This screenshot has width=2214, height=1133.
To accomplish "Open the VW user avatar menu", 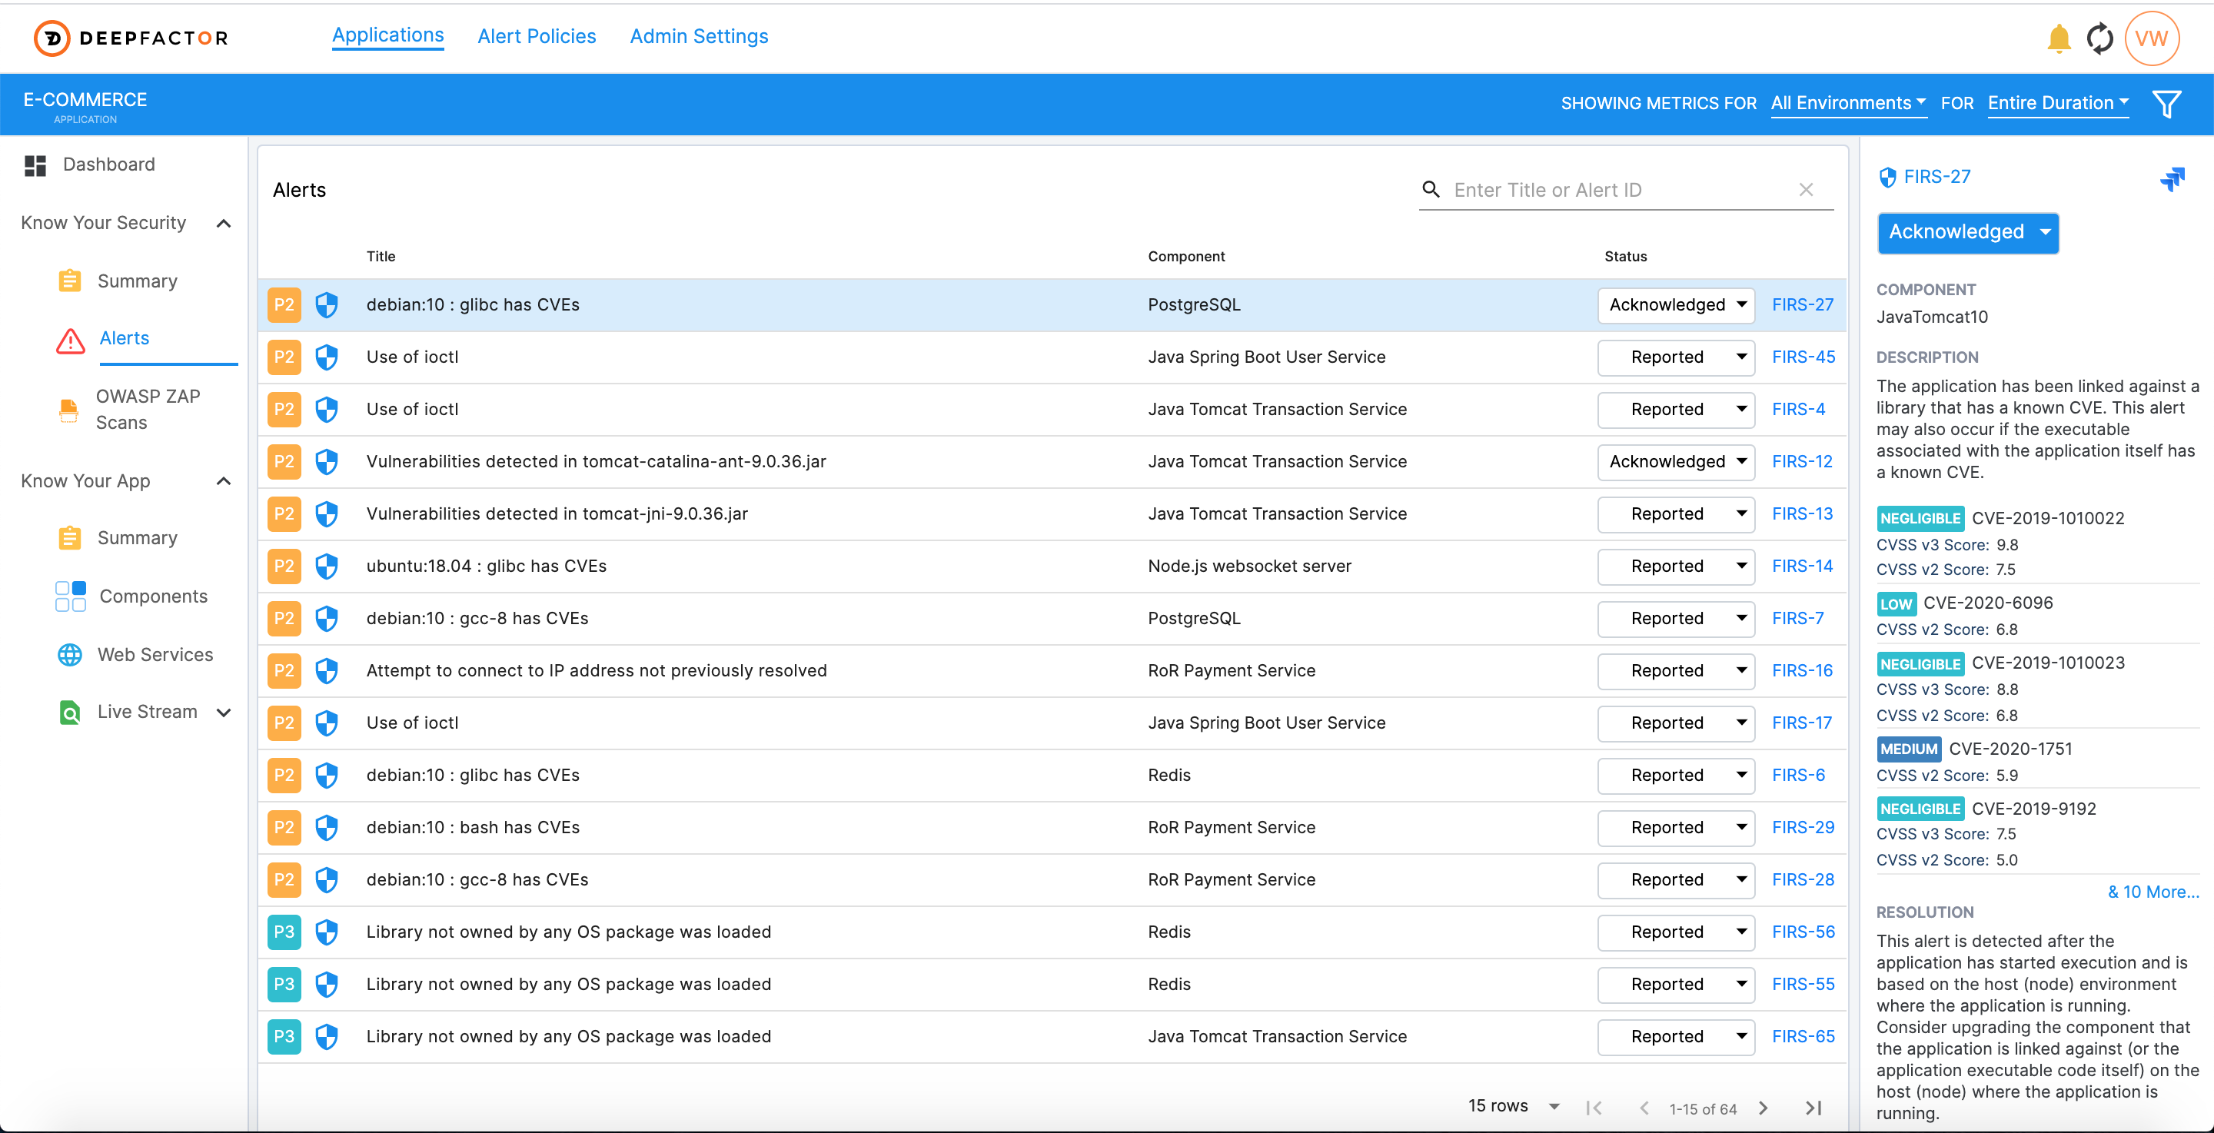I will 2151,38.
